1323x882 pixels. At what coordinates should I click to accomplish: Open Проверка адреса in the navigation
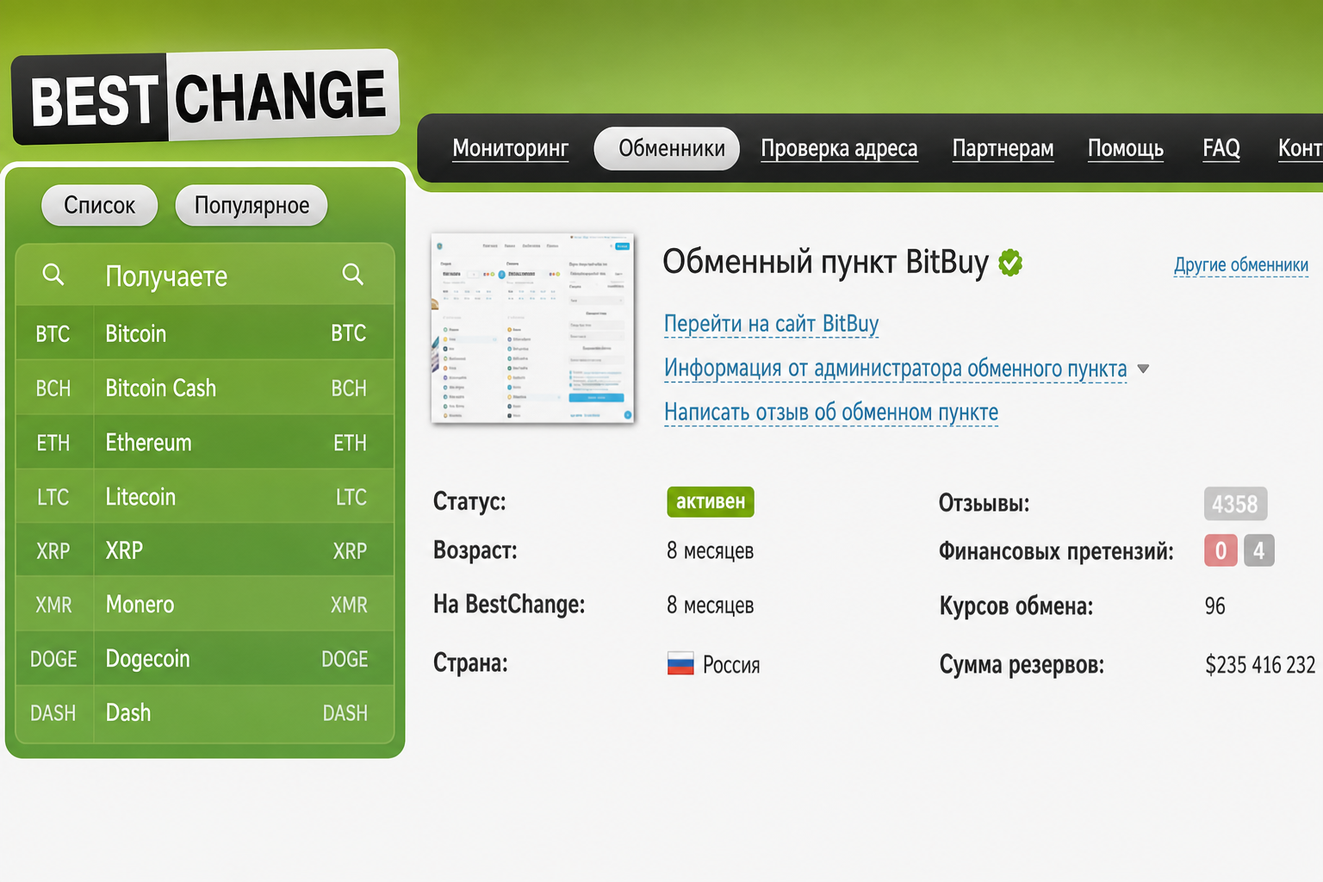[839, 148]
